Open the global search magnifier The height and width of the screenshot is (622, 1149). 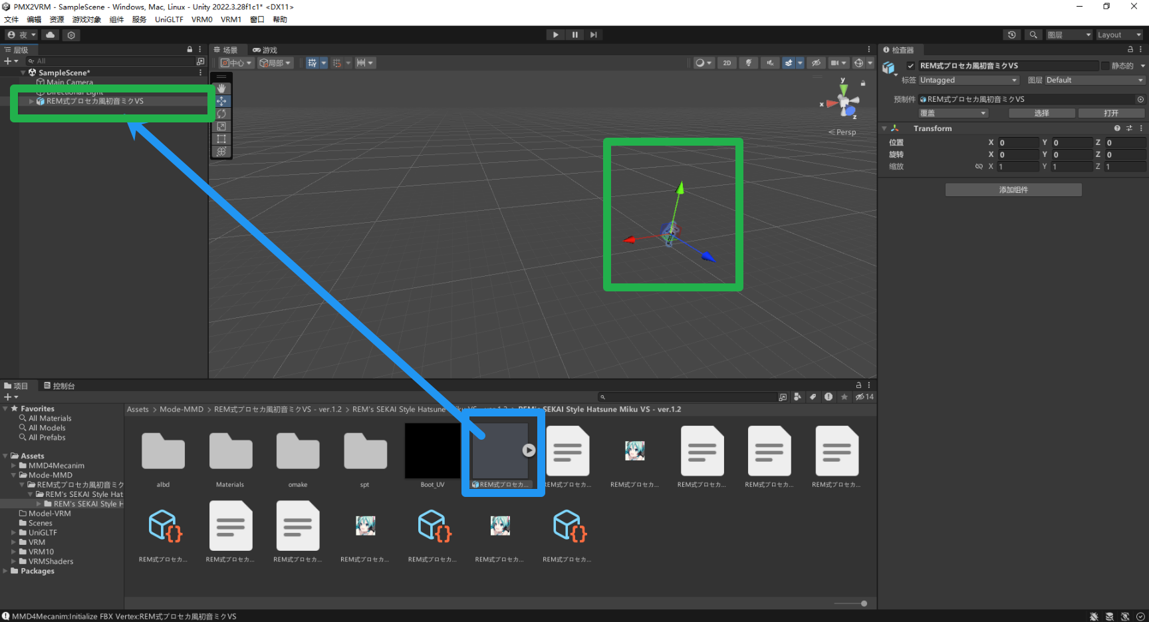click(1033, 35)
